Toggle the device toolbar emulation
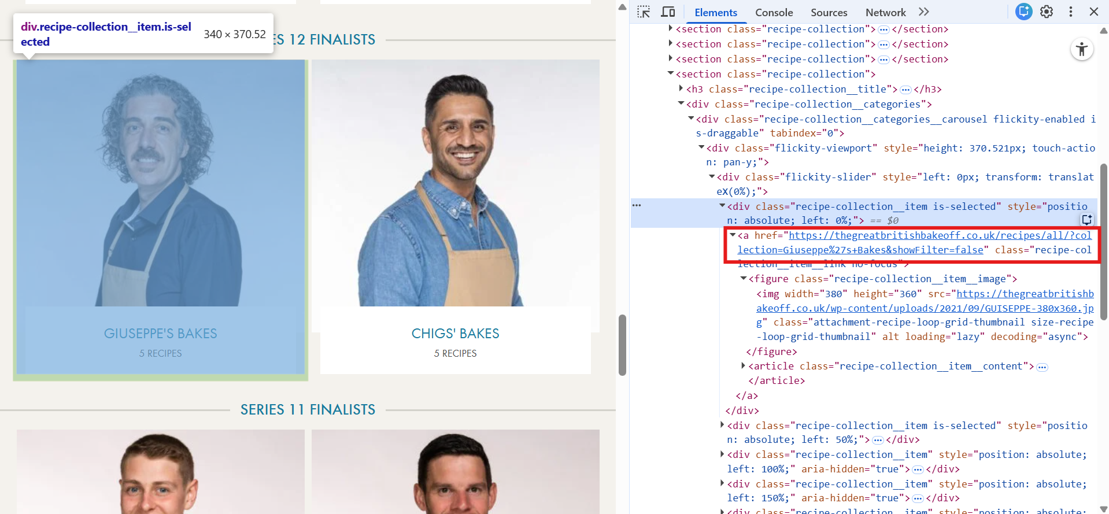The image size is (1109, 514). [668, 12]
